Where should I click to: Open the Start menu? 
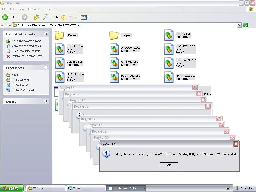12,188
